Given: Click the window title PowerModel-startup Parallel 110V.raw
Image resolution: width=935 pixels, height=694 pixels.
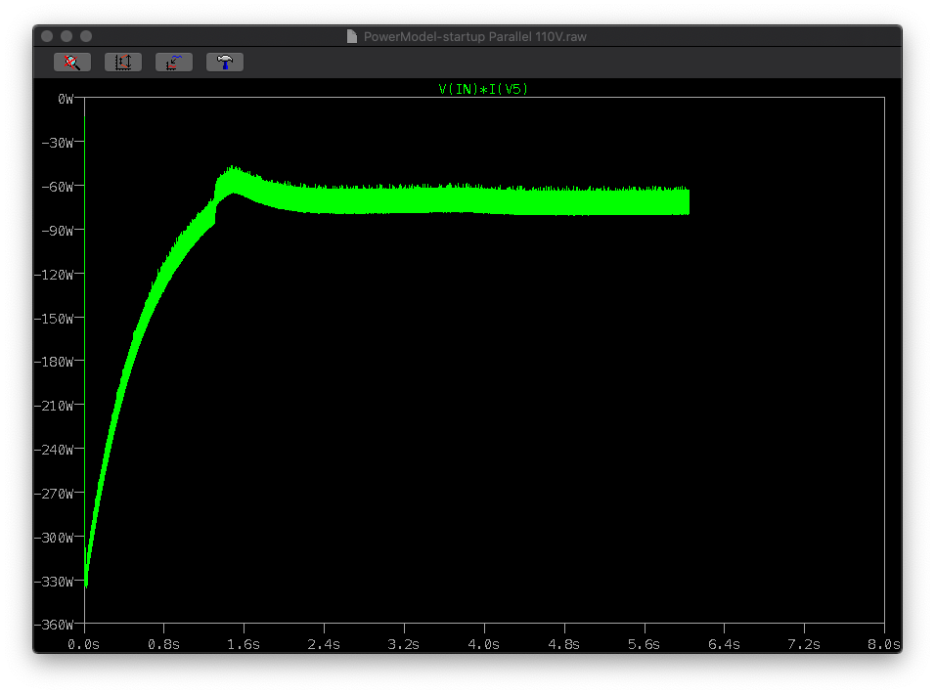Looking at the screenshot, I should click(x=474, y=37).
